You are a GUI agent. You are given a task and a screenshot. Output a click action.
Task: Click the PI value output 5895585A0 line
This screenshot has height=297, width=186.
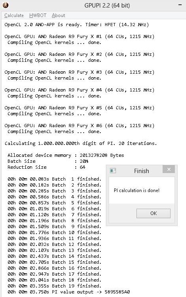pyautogui.click(x=69, y=292)
